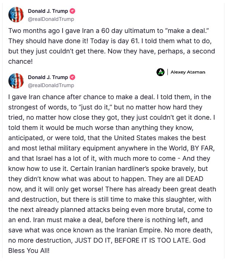The image size is (227, 262).
Task: Click the @realDonaldTrump handle in the second post
Action: pos(51,85)
